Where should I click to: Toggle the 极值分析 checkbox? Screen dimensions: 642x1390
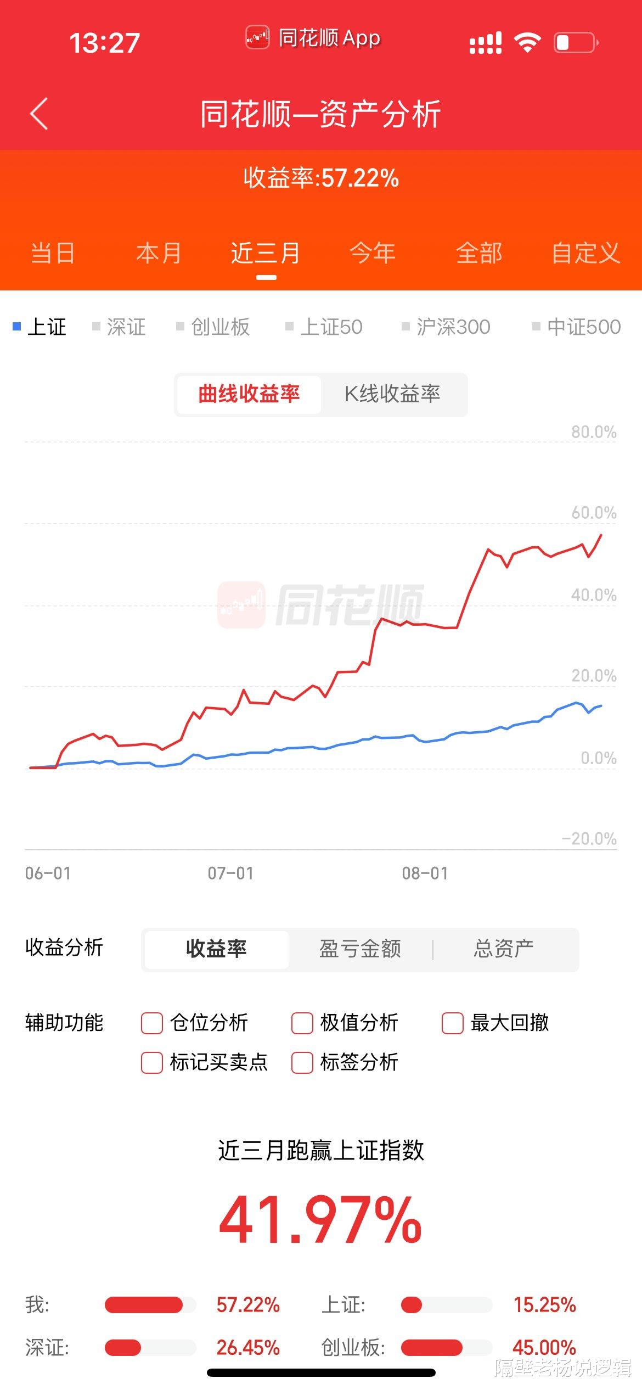click(302, 1023)
